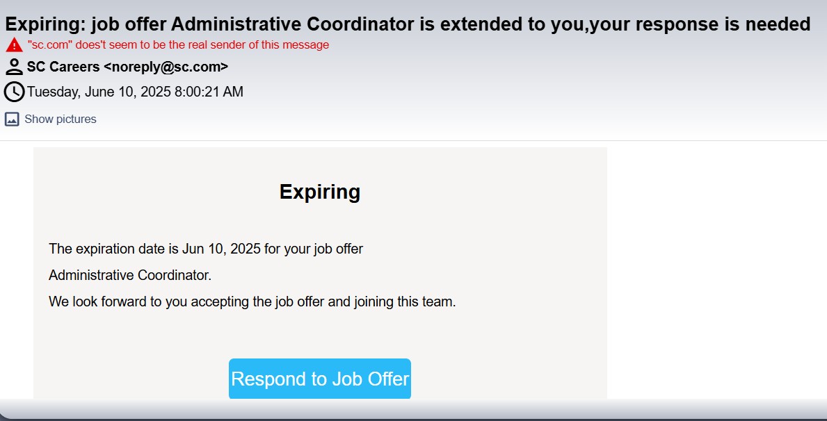Screen dimensions: 827x421
Task: Click the picture icon next to Show pictures
Action: coord(12,119)
